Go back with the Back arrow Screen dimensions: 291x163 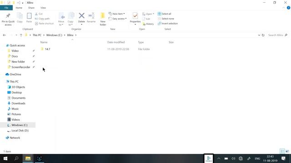(5, 35)
